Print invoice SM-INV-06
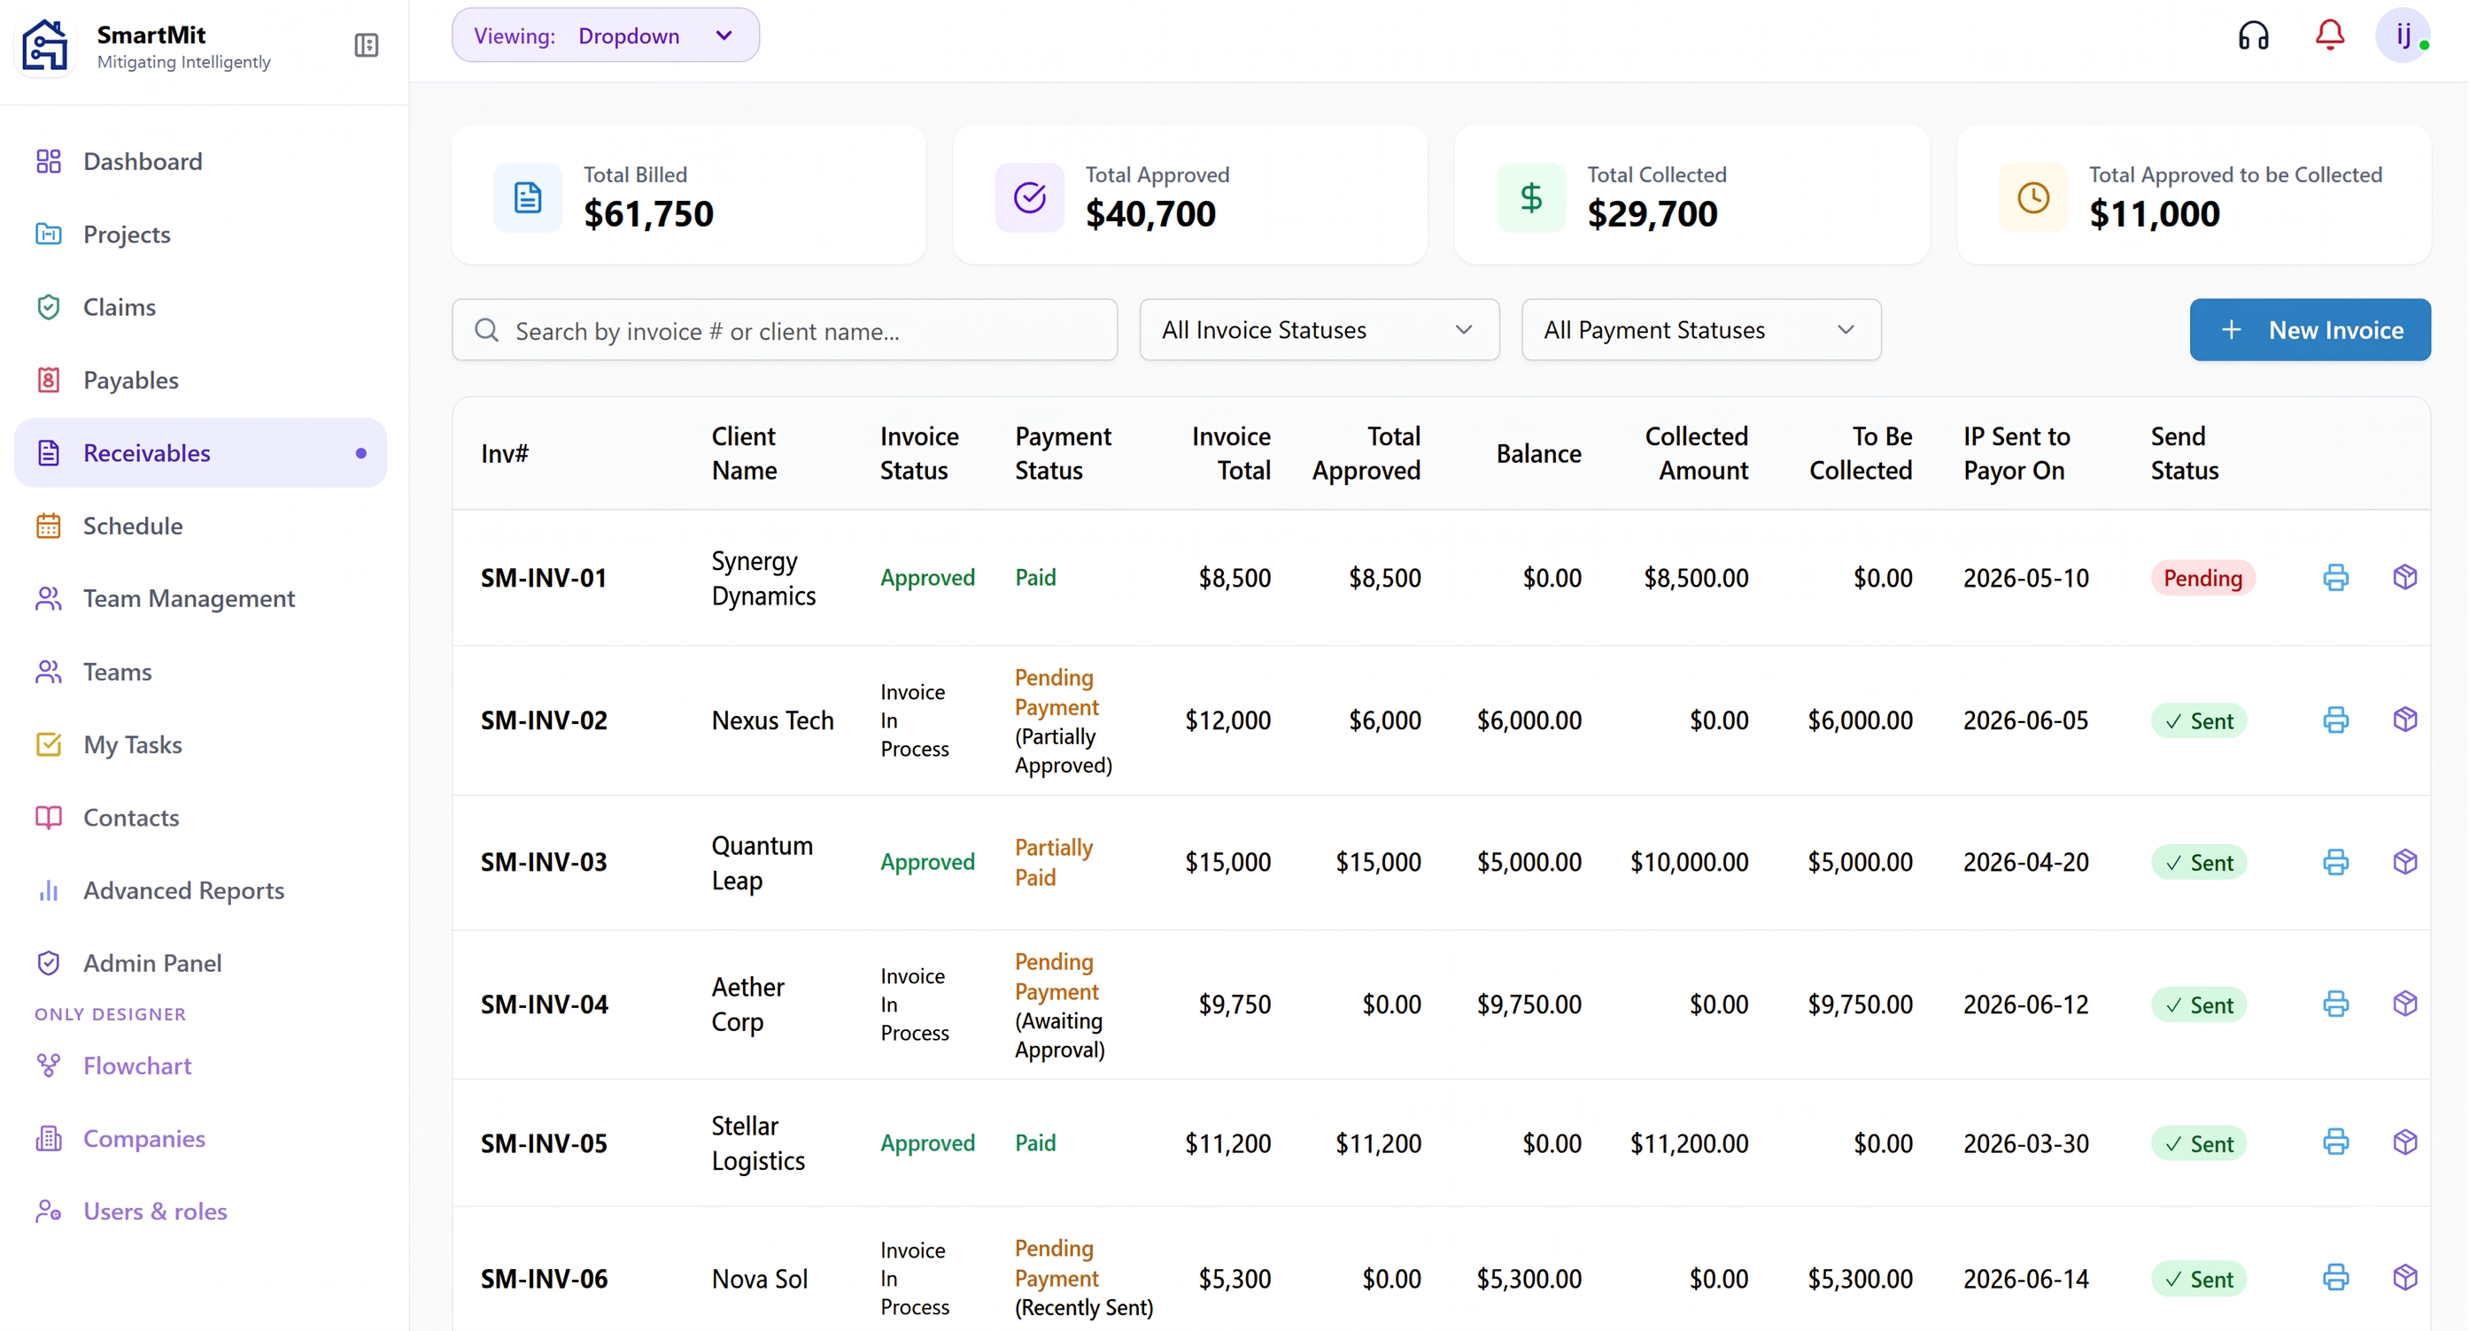 click(x=2336, y=1277)
